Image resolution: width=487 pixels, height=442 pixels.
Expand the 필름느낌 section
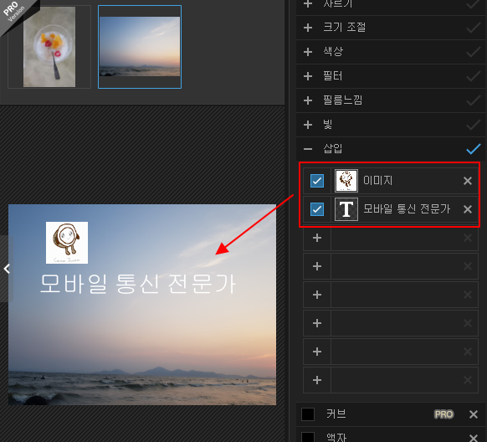click(308, 100)
